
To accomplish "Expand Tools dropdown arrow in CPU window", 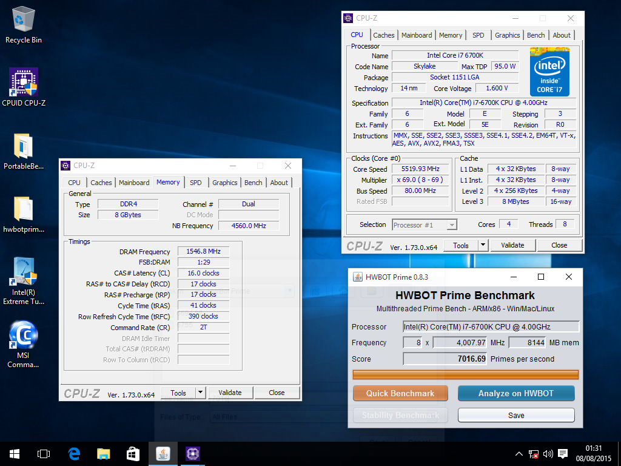I will coord(483,245).
